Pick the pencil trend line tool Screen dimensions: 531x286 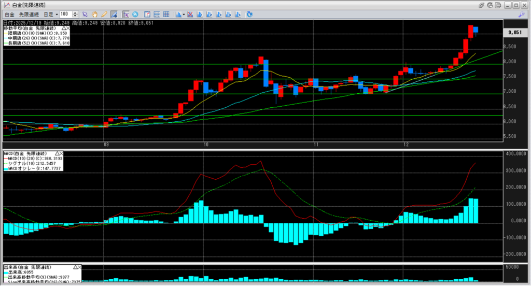point(104,14)
